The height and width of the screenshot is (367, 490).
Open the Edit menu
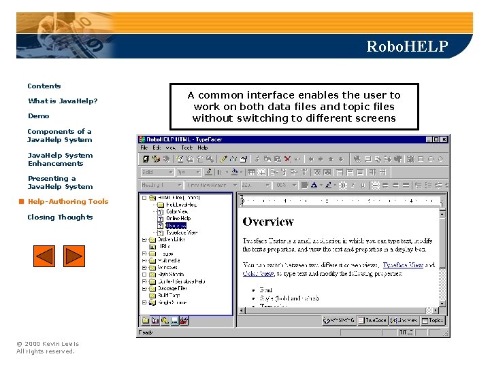(157, 147)
